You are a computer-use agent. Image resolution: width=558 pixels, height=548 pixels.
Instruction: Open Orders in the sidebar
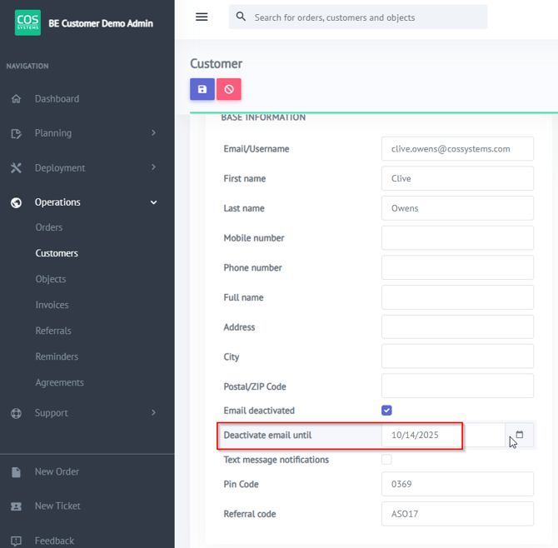point(49,227)
